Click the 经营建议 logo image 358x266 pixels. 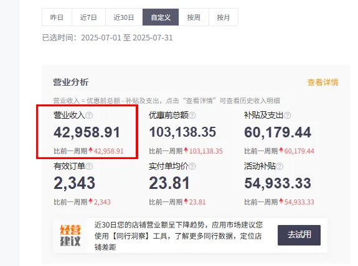click(70, 236)
